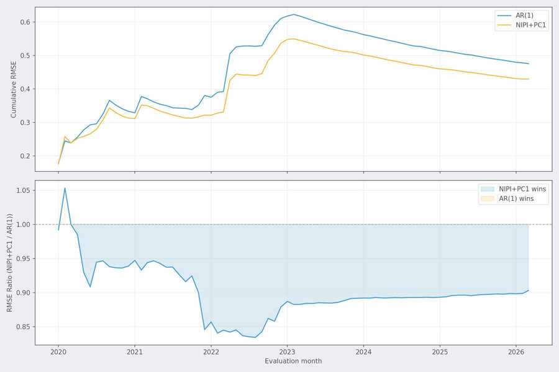Click the ratio line spike above 1.05
Screen dimensions: 559x372
65,188
